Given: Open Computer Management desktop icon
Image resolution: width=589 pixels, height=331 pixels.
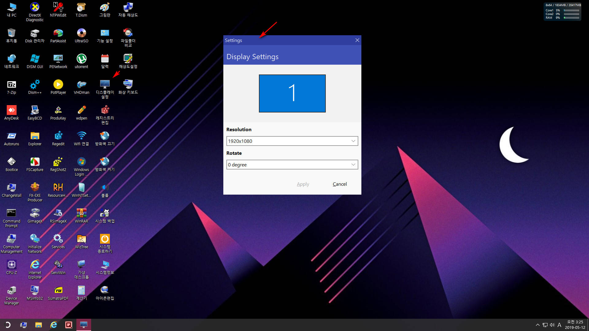Looking at the screenshot, I should (11, 243).
